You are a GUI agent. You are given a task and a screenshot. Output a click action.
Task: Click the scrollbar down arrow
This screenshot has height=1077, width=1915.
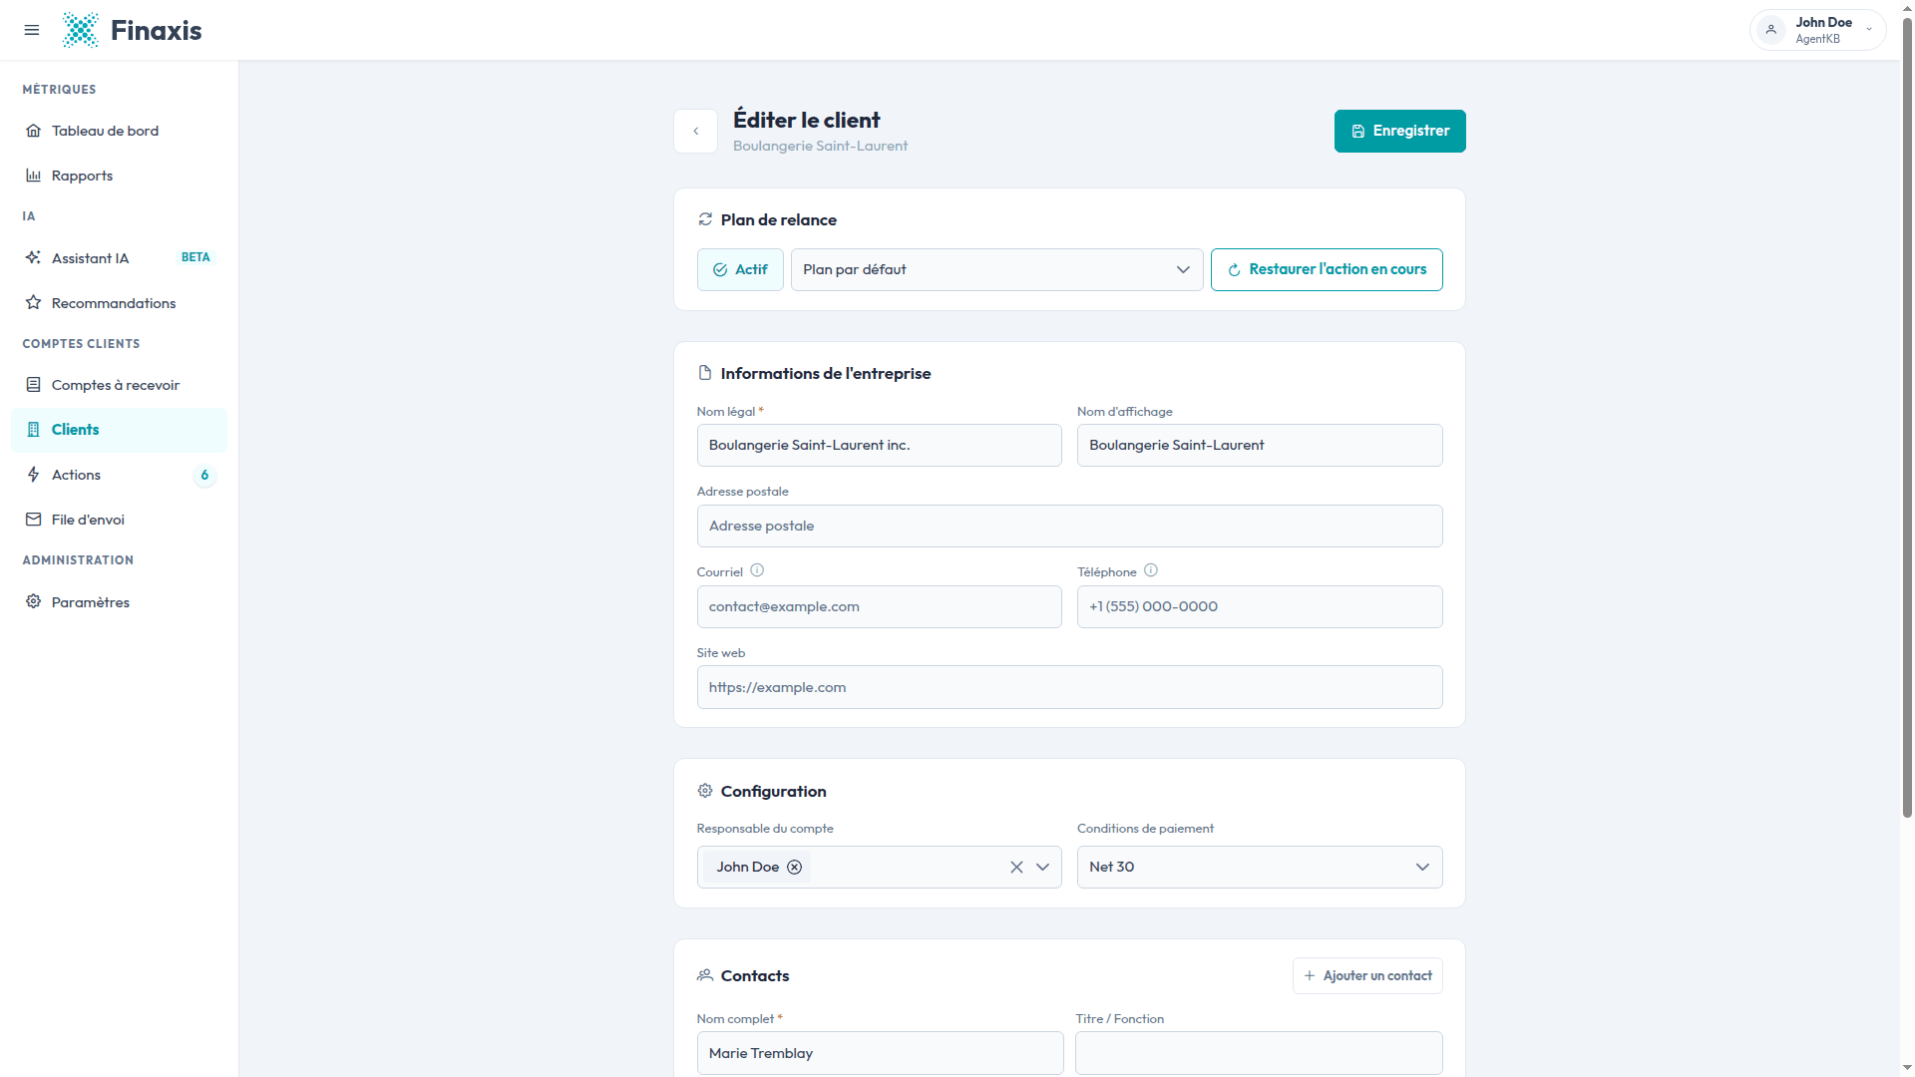1907,1068
